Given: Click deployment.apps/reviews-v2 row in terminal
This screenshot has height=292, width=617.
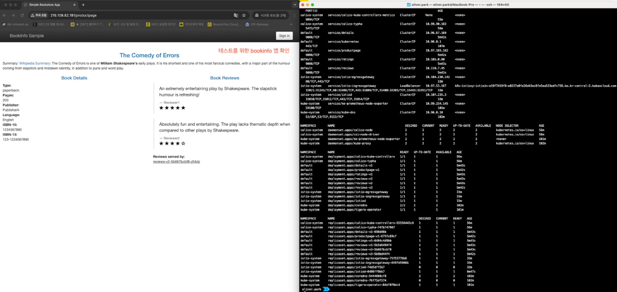Looking at the screenshot, I should coord(384,183).
